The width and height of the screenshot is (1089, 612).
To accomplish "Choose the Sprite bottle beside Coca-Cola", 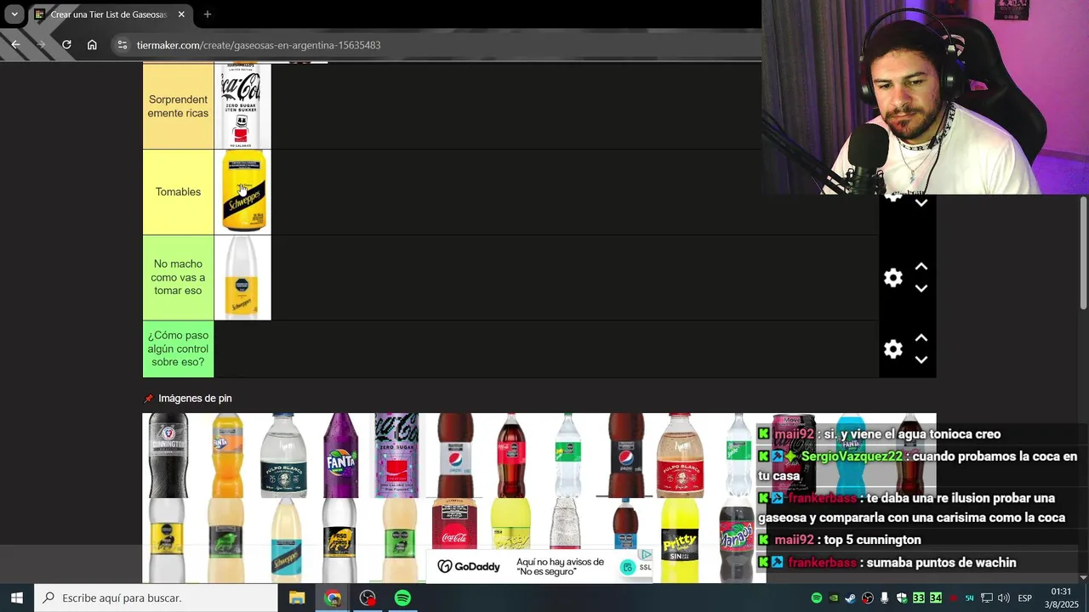I will pos(567,456).
